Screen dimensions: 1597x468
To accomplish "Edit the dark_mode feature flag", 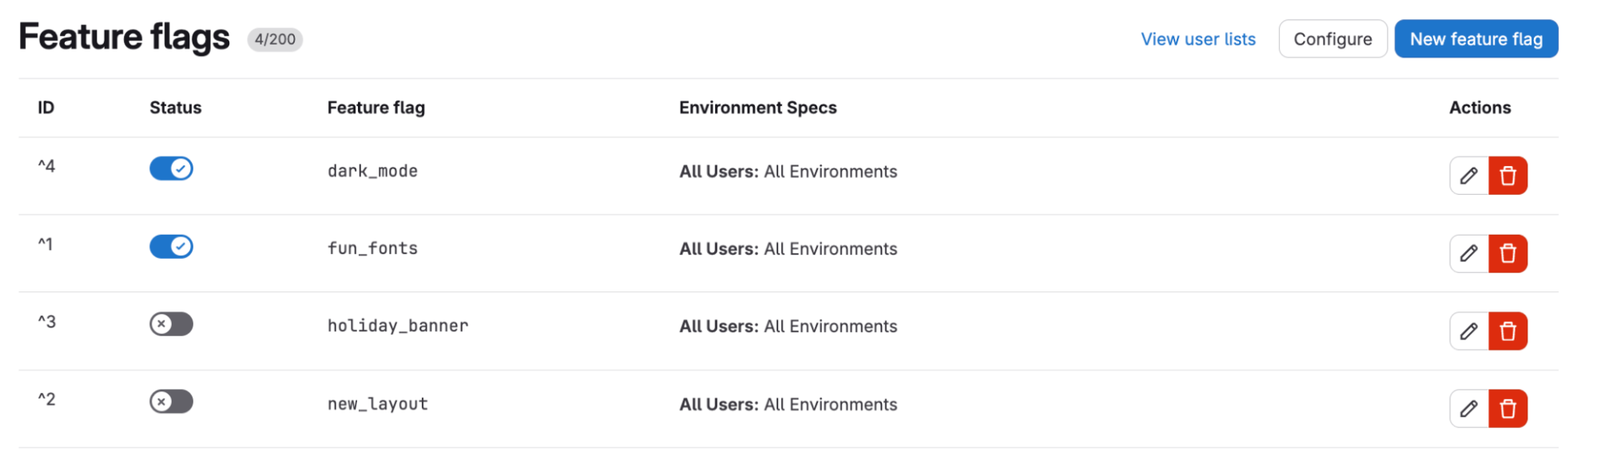I will click(1468, 176).
